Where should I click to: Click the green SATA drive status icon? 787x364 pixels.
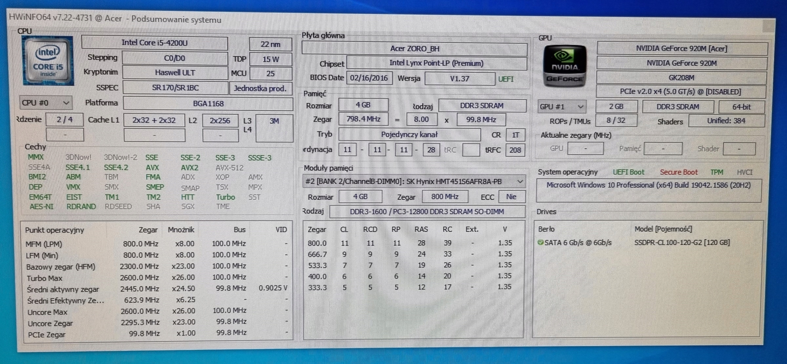540,243
